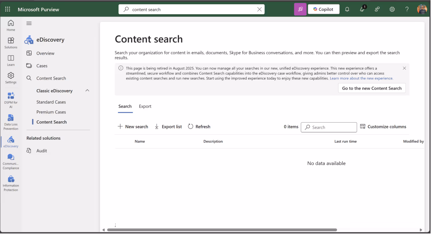Viewport: 432px width, 234px height.
Task: Click the Home icon in left rail
Action: [11, 25]
